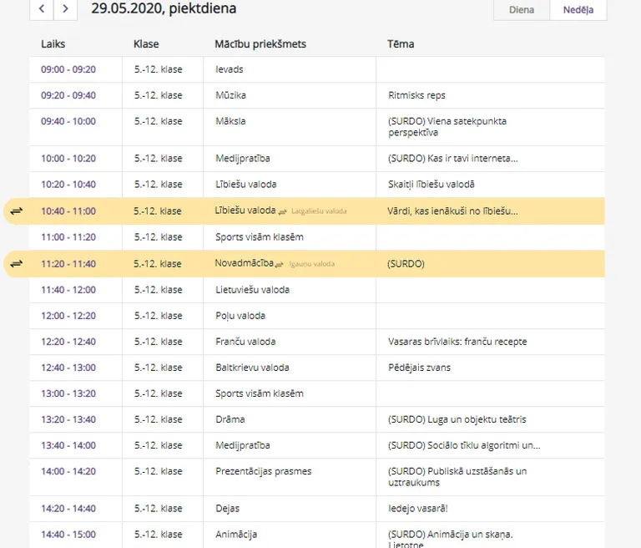Click the Laiks column header
Screen dimensions: 641x548
click(53, 43)
